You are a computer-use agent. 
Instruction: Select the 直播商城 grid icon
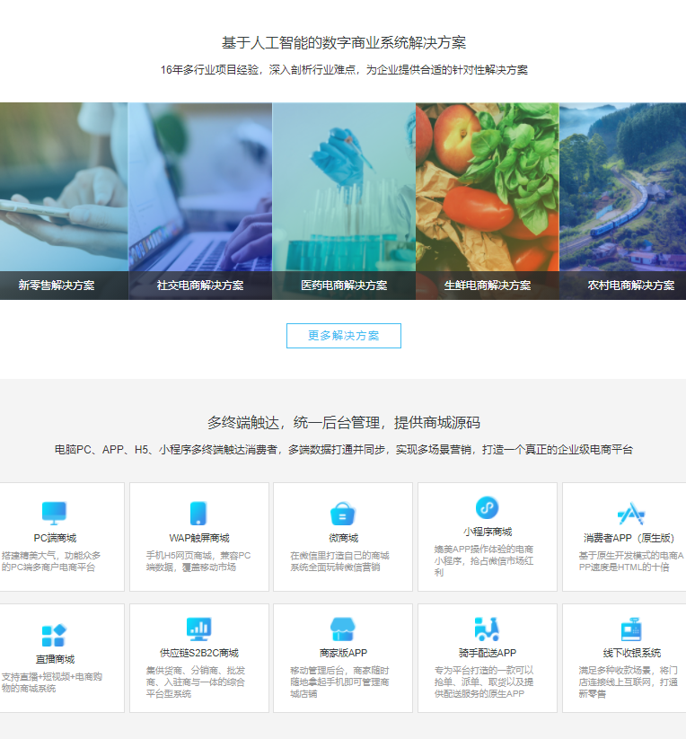point(55,635)
